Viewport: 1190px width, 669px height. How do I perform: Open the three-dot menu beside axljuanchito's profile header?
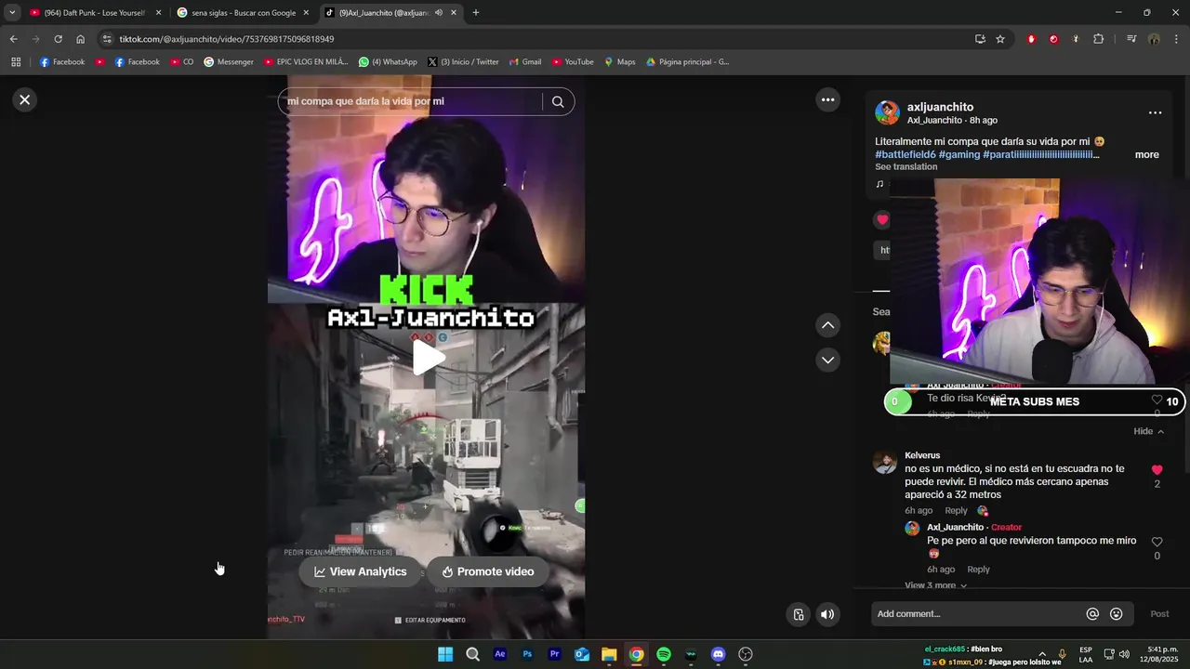click(1155, 112)
